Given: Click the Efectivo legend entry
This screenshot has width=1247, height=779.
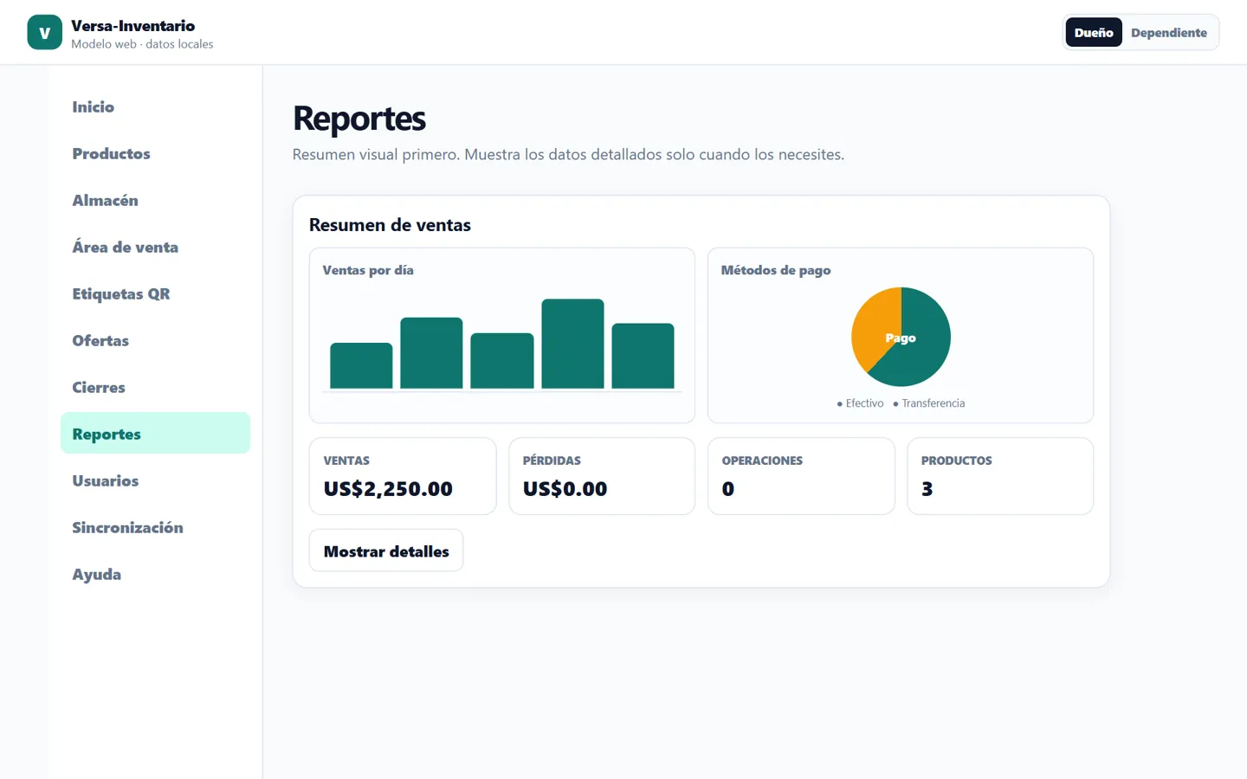Looking at the screenshot, I should pos(860,403).
